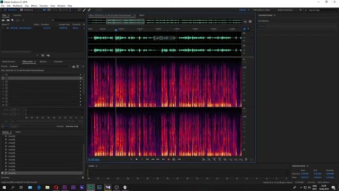This screenshot has height=191, width=339.
Task: Switch to the Waveform editor view button
Action: pyautogui.click(x=10, y=10)
